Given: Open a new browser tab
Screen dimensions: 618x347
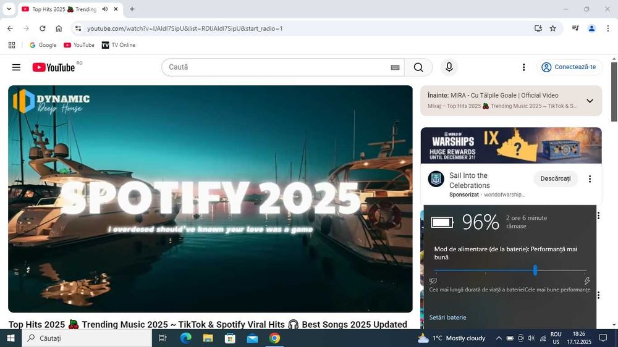Looking at the screenshot, I should [132, 9].
